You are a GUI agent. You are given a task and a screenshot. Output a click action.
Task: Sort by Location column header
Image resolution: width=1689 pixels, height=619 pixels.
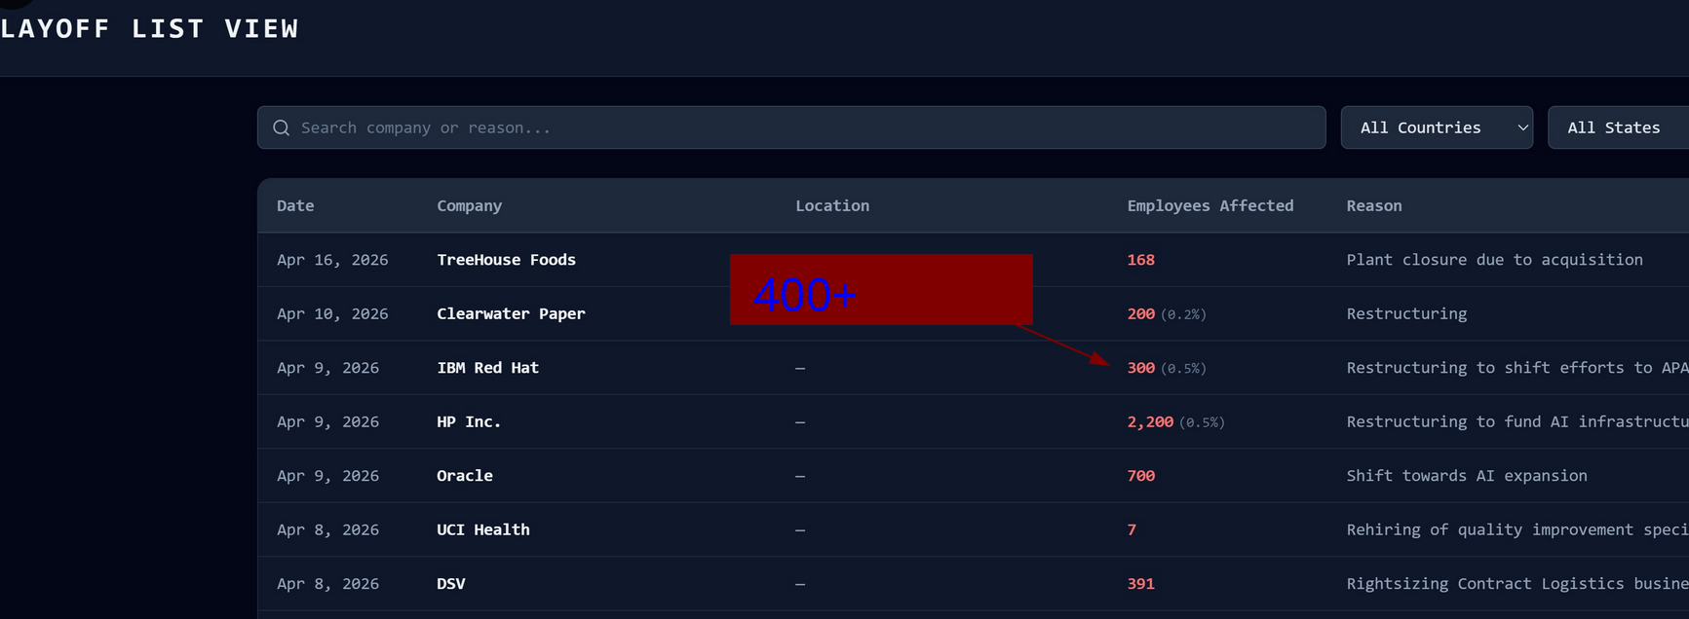[x=832, y=205]
